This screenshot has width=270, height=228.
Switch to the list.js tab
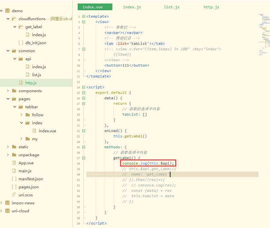pyautogui.click(x=171, y=7)
